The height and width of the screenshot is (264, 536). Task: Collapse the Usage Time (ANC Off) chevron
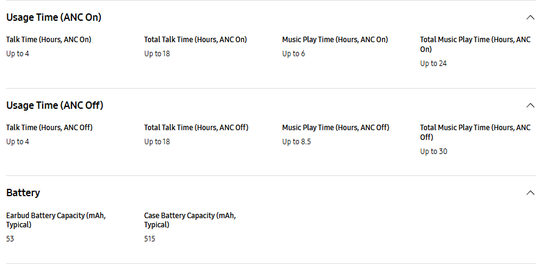point(530,105)
